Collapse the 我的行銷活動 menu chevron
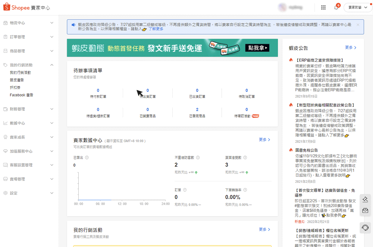 pyautogui.click(x=52, y=65)
